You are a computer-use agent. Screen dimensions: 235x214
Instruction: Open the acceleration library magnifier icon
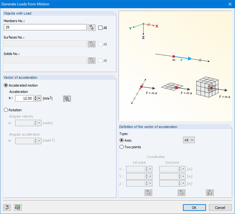(67, 99)
